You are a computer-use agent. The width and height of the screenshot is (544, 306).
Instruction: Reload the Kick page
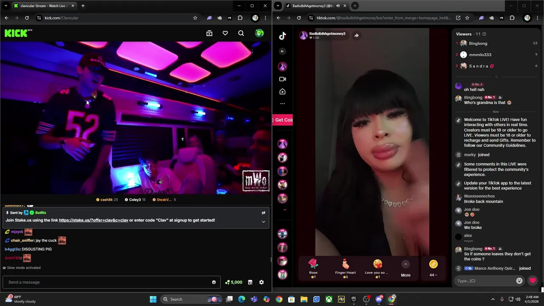[27, 18]
